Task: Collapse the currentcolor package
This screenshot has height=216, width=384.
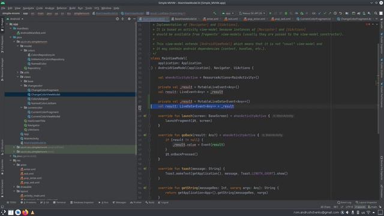Action: [x=22, y=108]
